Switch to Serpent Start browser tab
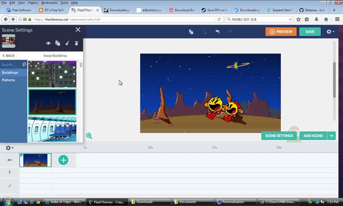Screen dimensions: 343x206 (x=280, y=10)
